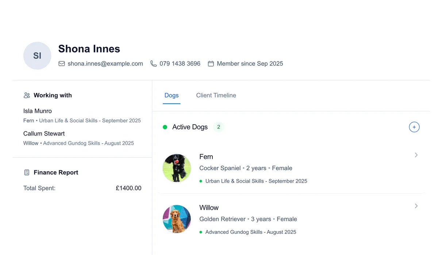Screen dimensions: 438x255
Task: Select the Dogs tab
Action: [172, 95]
